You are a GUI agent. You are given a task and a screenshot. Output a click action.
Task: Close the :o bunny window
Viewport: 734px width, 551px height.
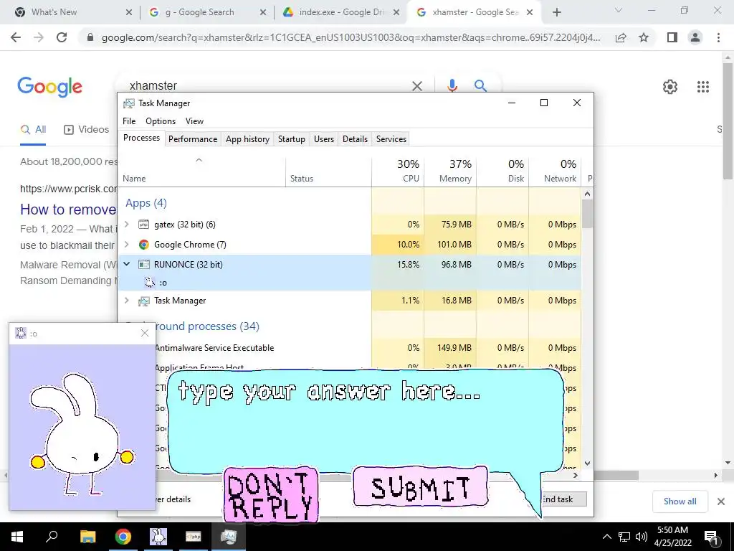[145, 333]
